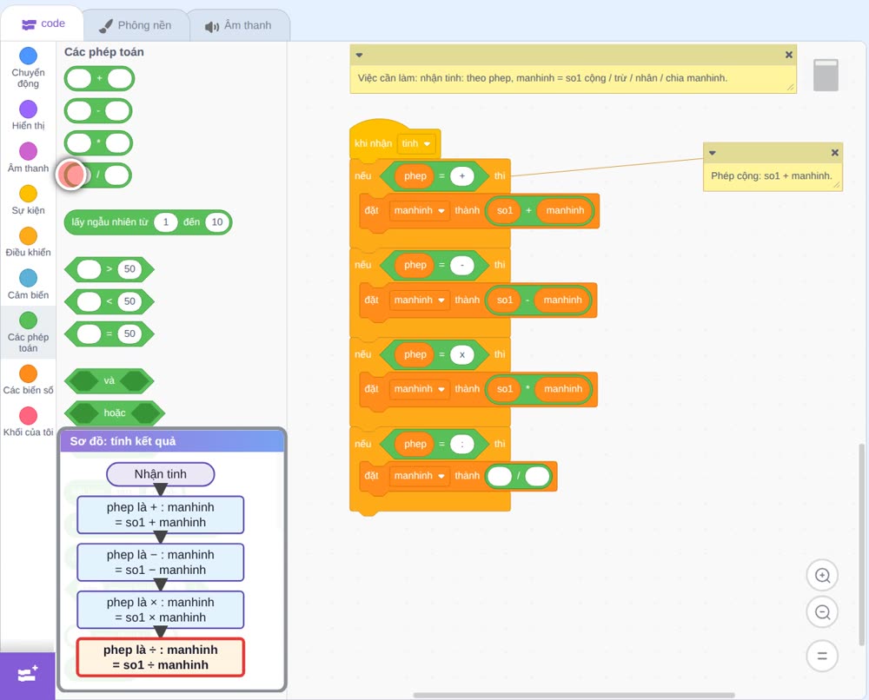This screenshot has width=869, height=700.
Task: Open the Sự kiện block category
Action: (x=28, y=200)
